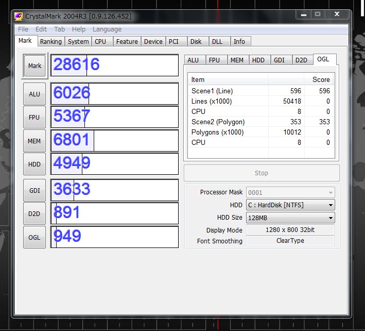Open the Language menu

point(107,29)
